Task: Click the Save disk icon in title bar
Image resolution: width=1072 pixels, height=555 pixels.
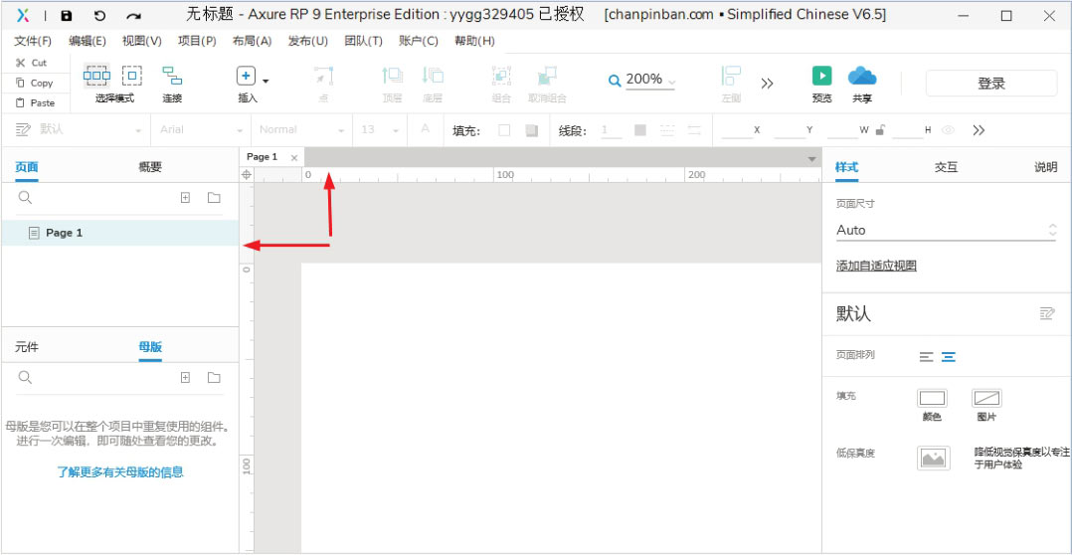Action: coord(67,16)
